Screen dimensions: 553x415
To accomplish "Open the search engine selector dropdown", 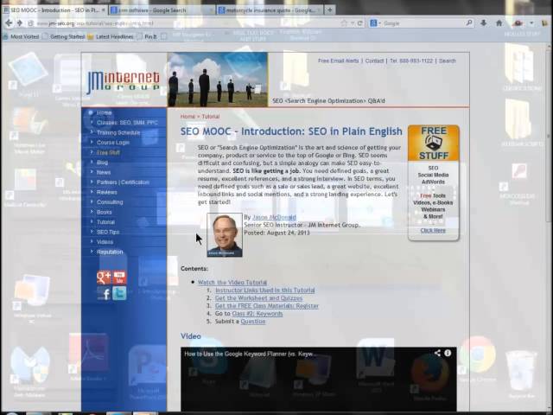I will coord(375,23).
